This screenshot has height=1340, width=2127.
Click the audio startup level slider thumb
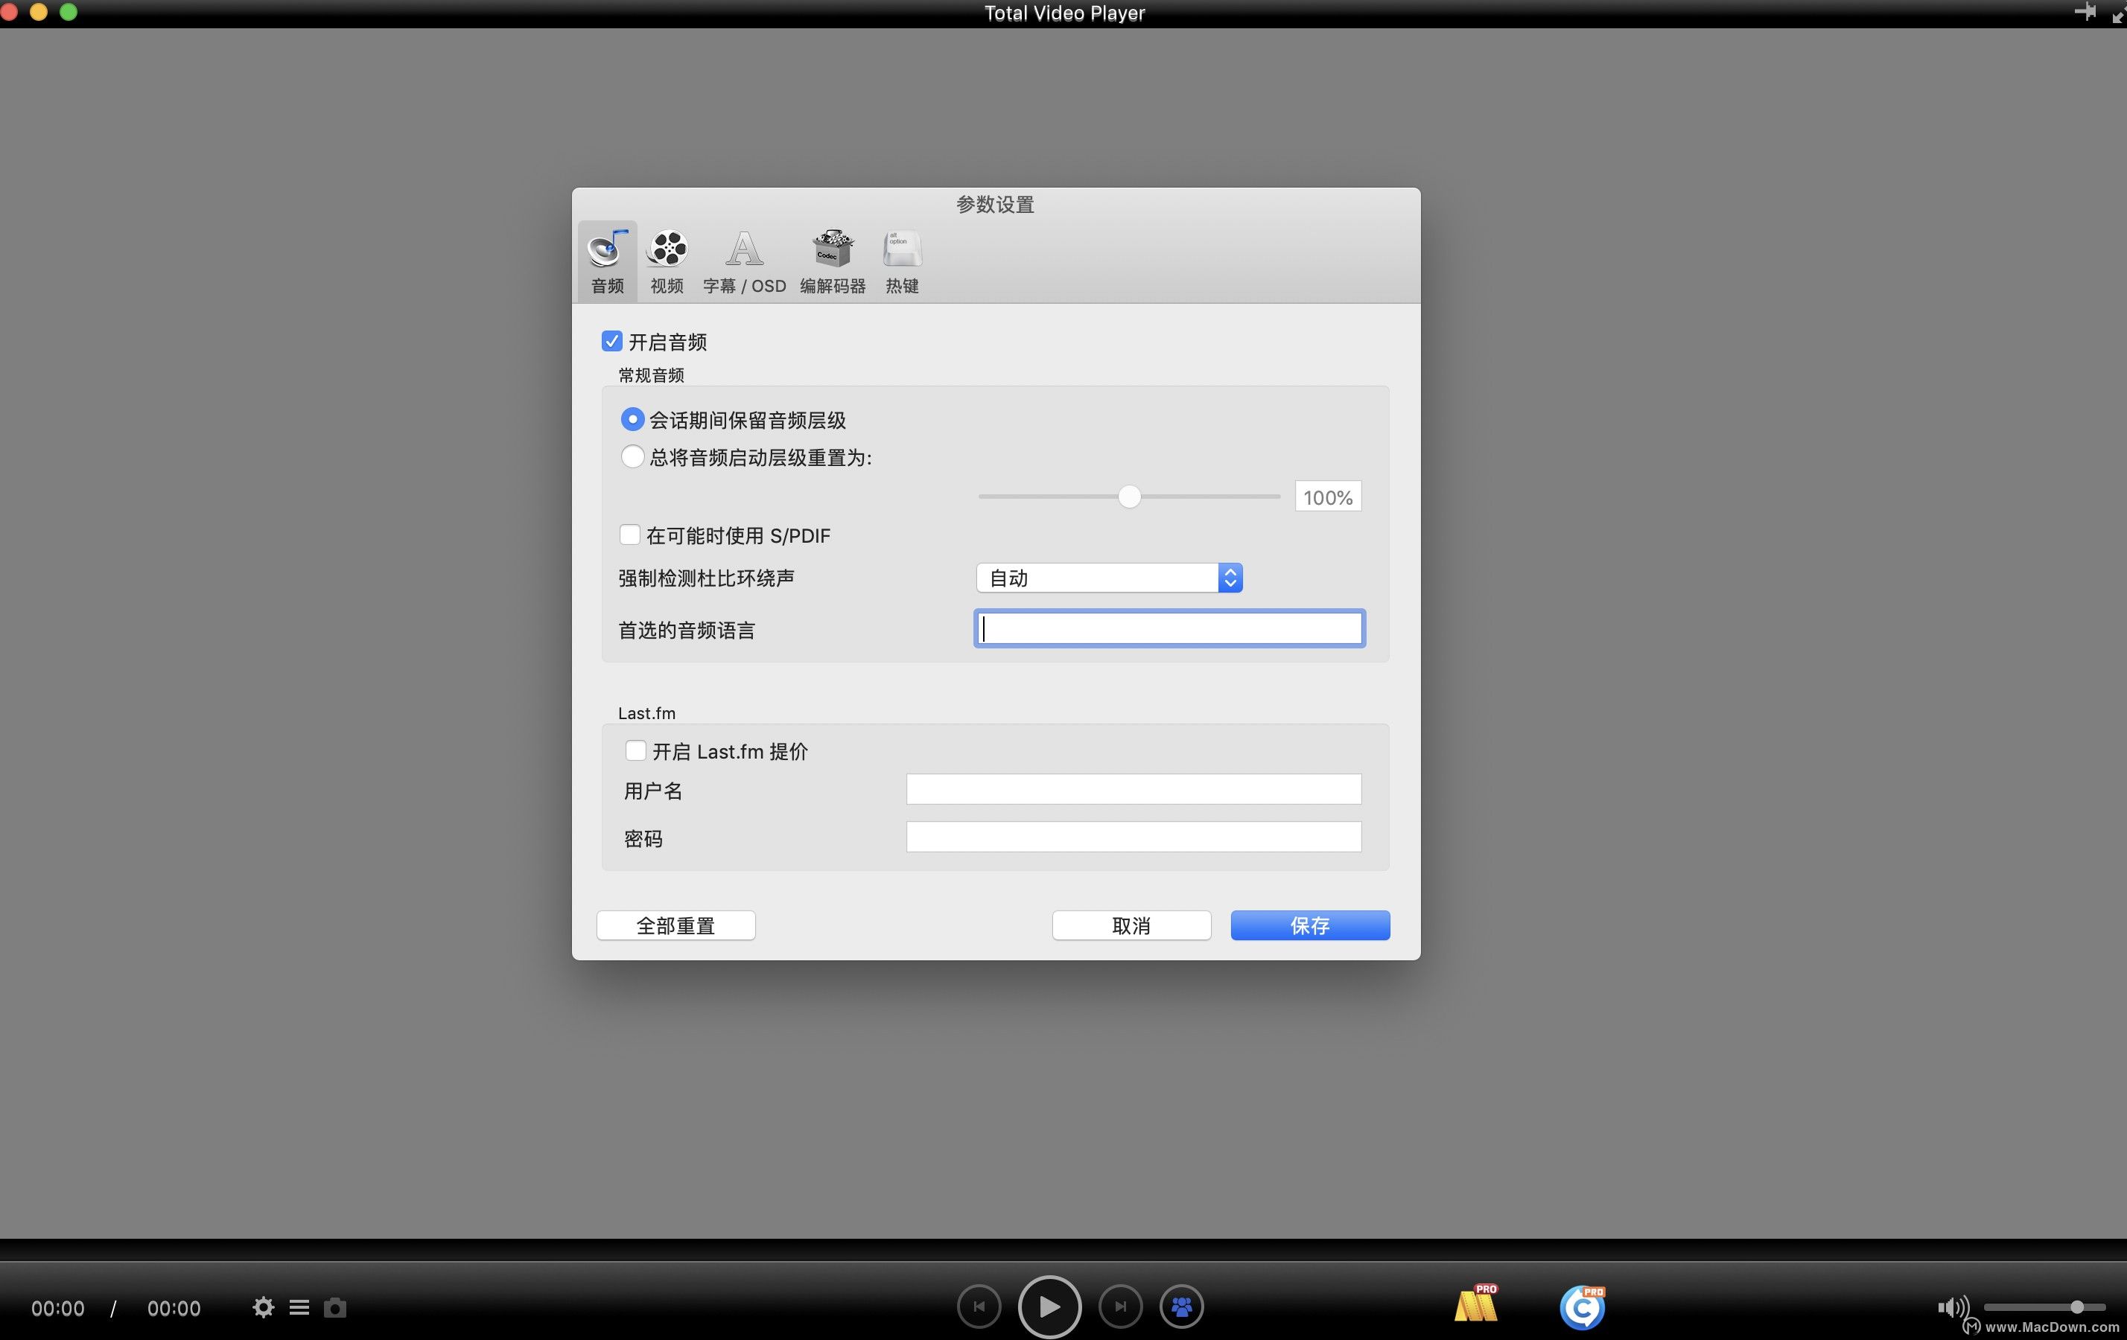1129,496
